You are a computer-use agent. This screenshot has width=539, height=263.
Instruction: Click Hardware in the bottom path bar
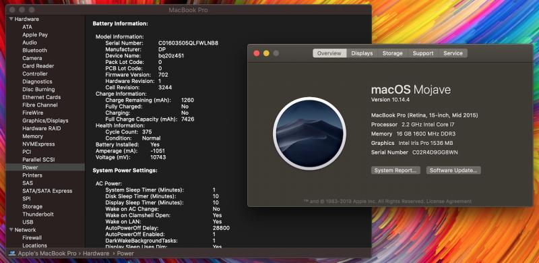(x=96, y=254)
